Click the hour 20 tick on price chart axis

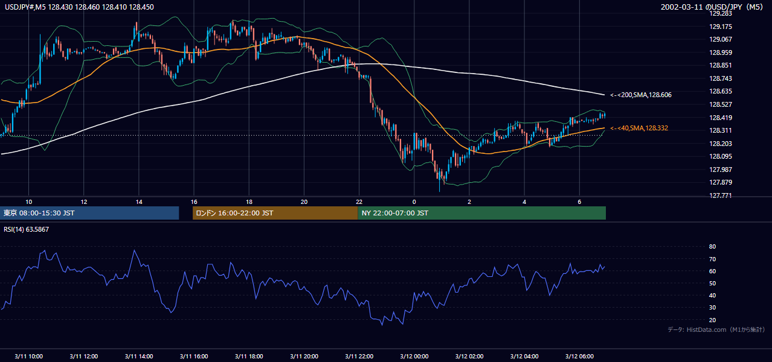[x=304, y=202]
